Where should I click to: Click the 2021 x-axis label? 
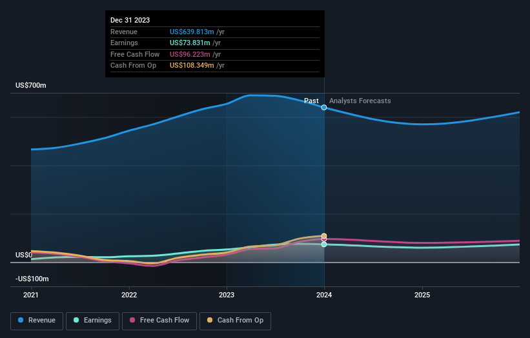click(31, 295)
